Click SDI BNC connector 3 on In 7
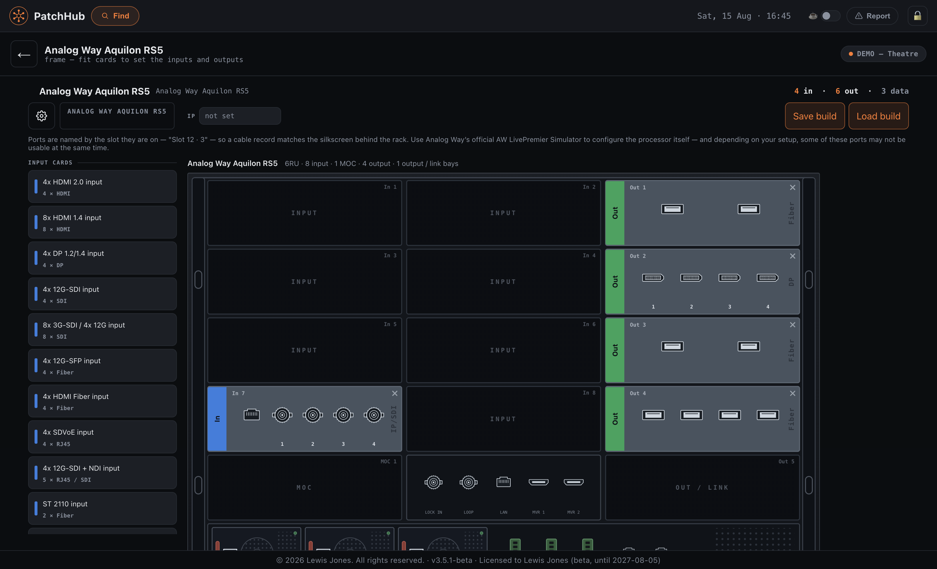This screenshot has height=569, width=937. (x=343, y=415)
